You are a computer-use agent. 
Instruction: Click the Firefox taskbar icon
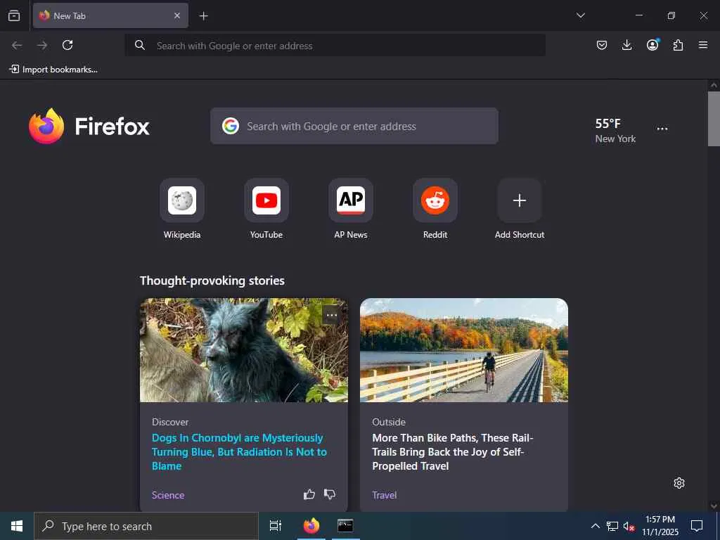(311, 526)
